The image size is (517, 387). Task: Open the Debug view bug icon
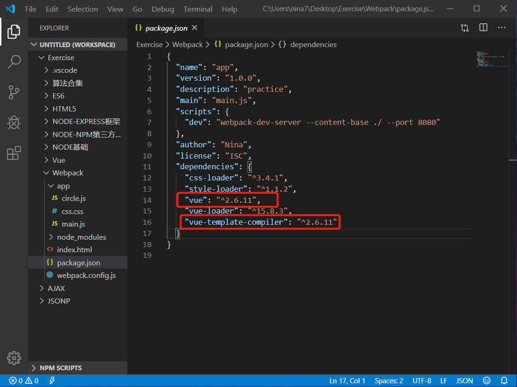pyautogui.click(x=14, y=123)
